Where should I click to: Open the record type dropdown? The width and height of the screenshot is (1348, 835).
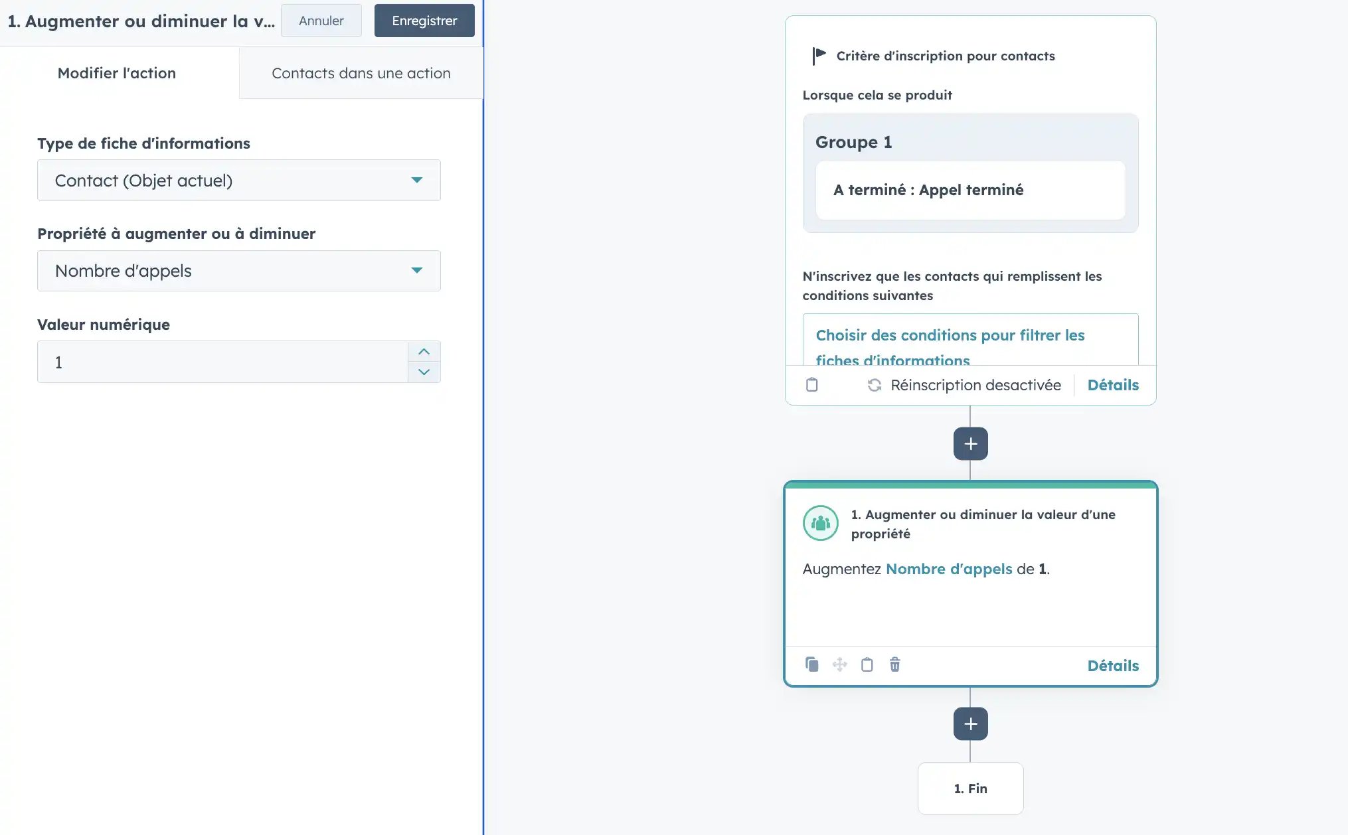coord(238,181)
